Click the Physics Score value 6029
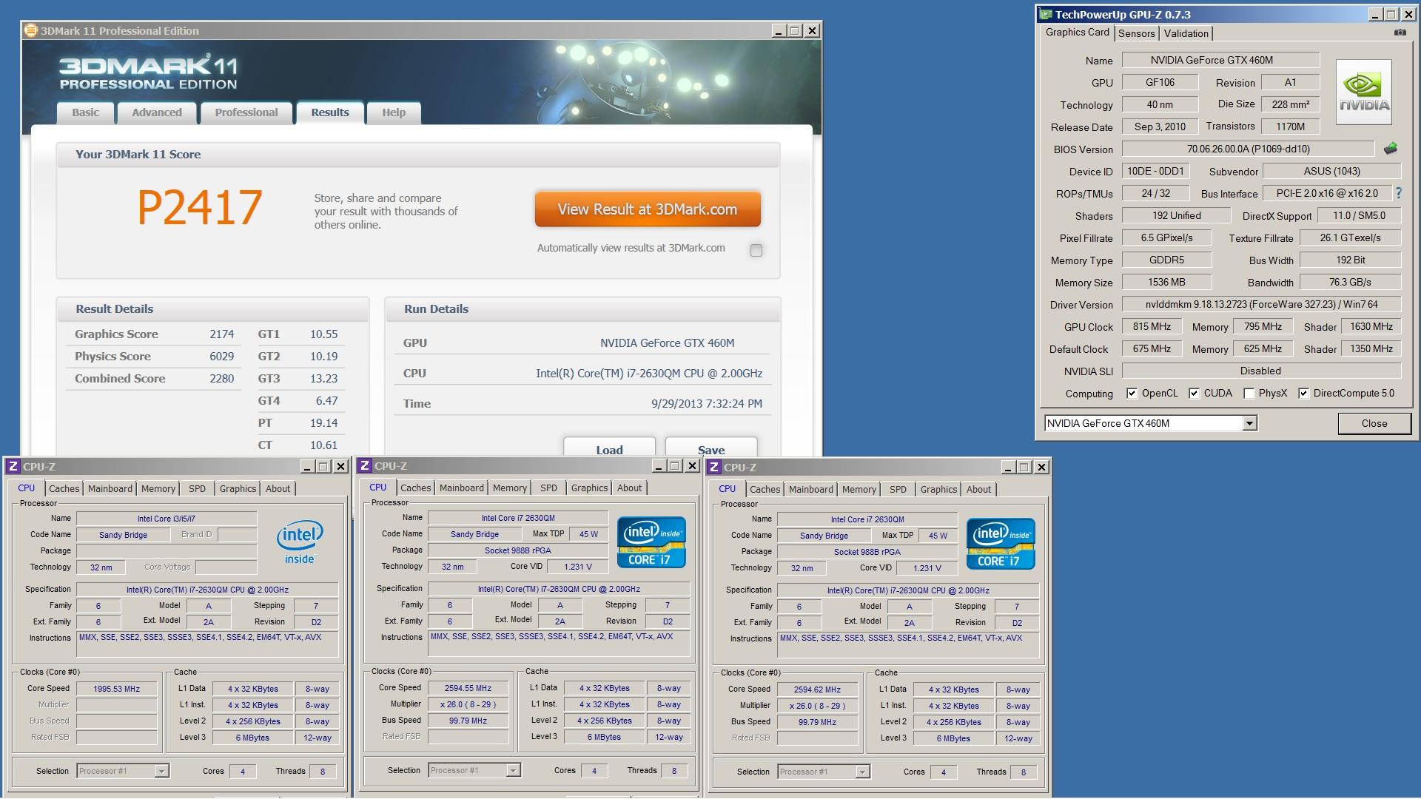This screenshot has width=1421, height=799. point(221,356)
